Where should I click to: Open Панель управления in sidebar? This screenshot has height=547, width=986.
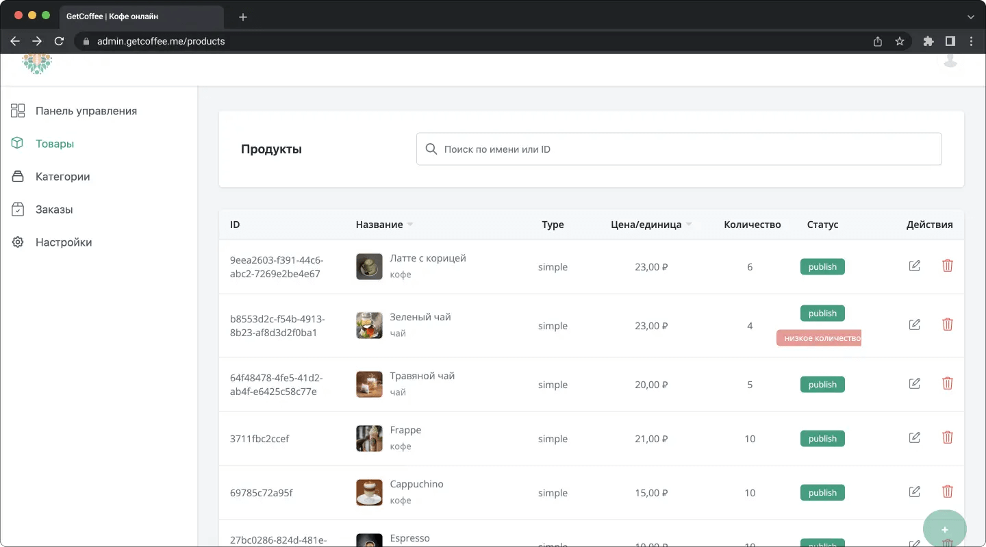point(86,111)
